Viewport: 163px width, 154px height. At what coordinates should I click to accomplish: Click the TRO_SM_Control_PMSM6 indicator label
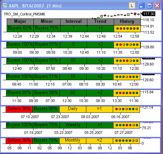click(24, 14)
